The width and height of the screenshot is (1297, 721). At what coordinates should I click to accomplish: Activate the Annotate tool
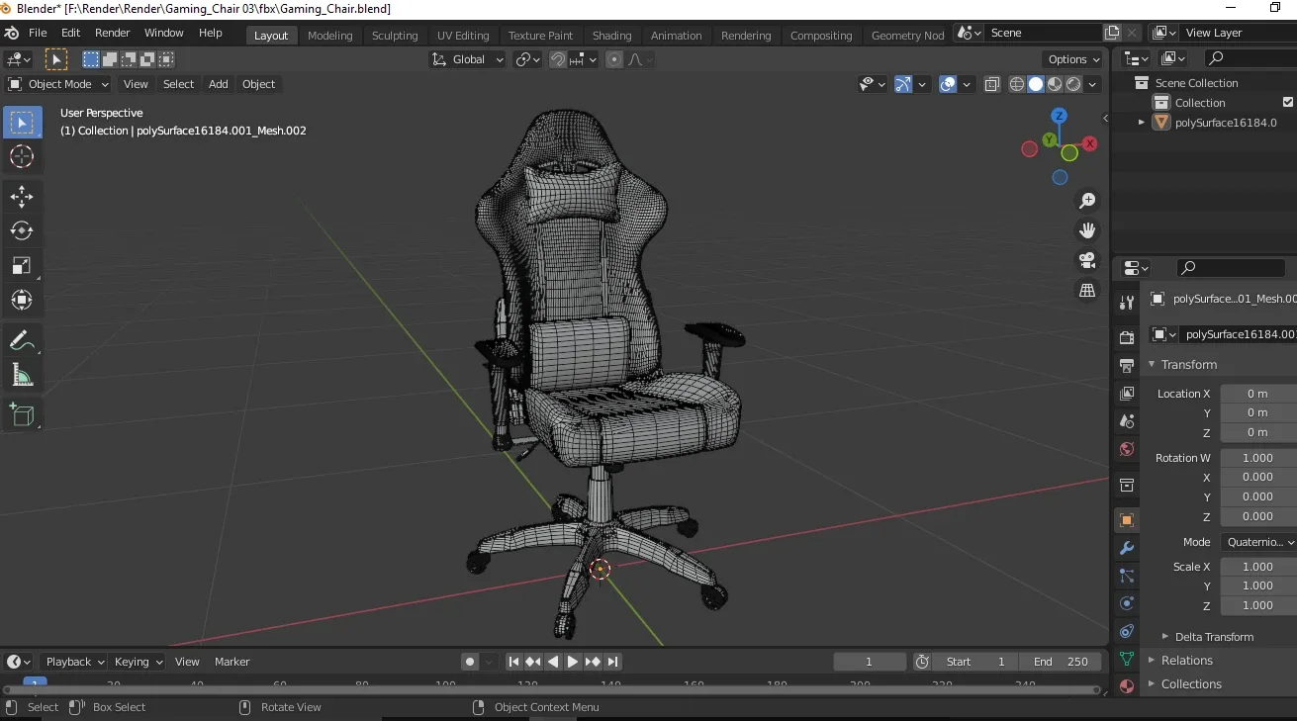click(22, 340)
